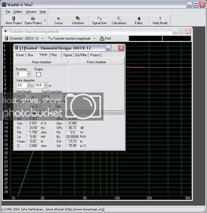
Task: Expand the 10.5 vent dimension dropdown
Action: coord(46,85)
